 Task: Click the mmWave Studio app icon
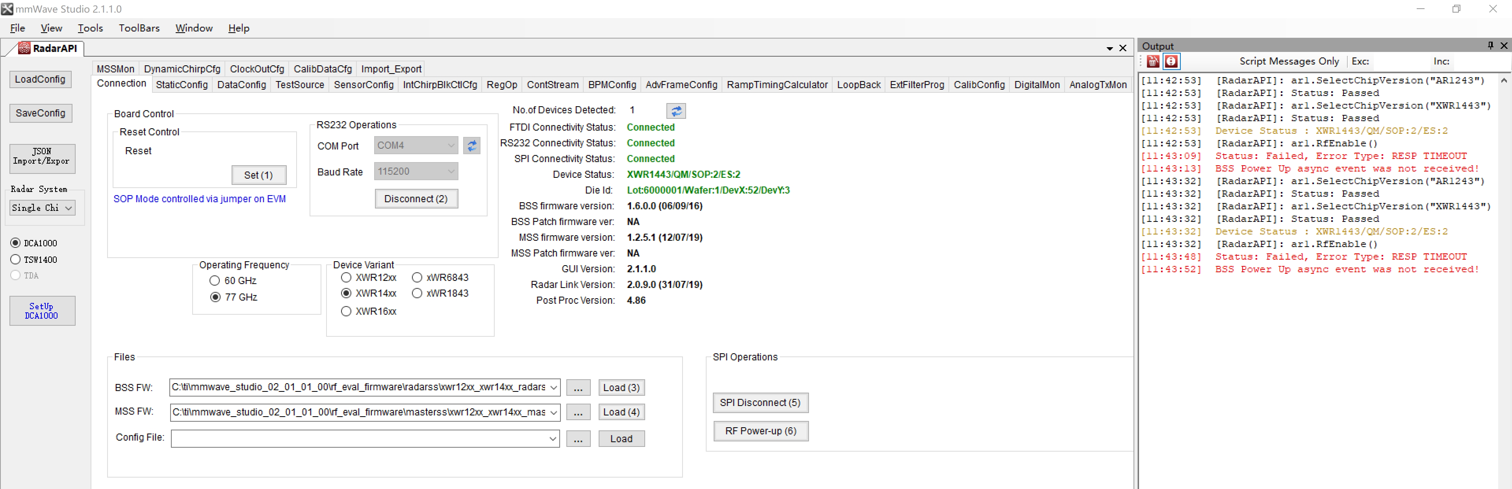coord(6,9)
